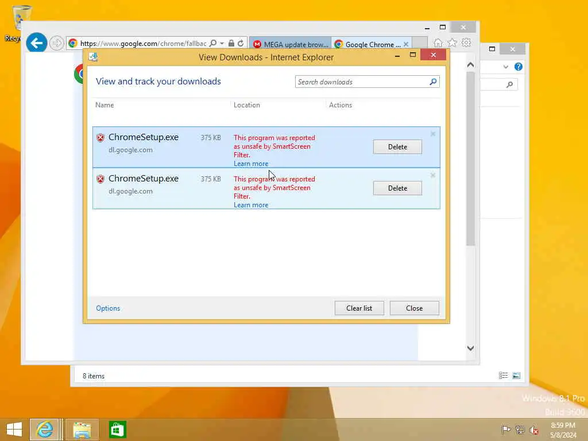Screen dimensions: 588x441
Task: Select the second ChromeSetup.exe file name
Action: tap(143, 179)
